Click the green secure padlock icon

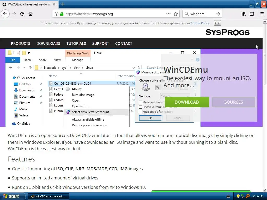[x=62, y=14]
